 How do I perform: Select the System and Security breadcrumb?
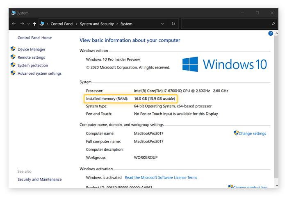[x=97, y=24]
